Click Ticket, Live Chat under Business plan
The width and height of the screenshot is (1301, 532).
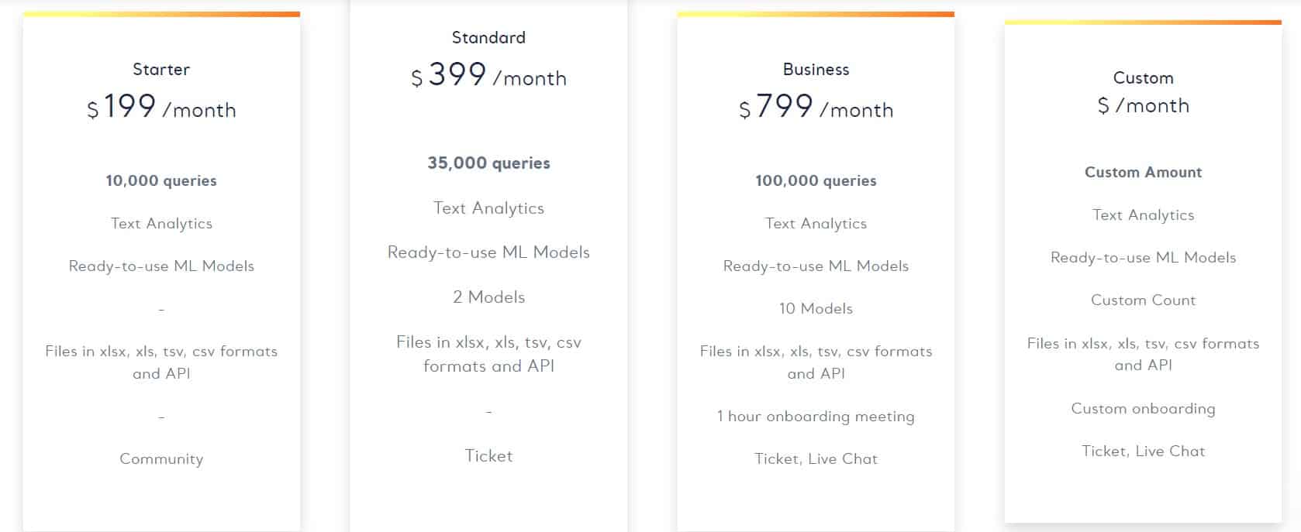[x=816, y=459]
